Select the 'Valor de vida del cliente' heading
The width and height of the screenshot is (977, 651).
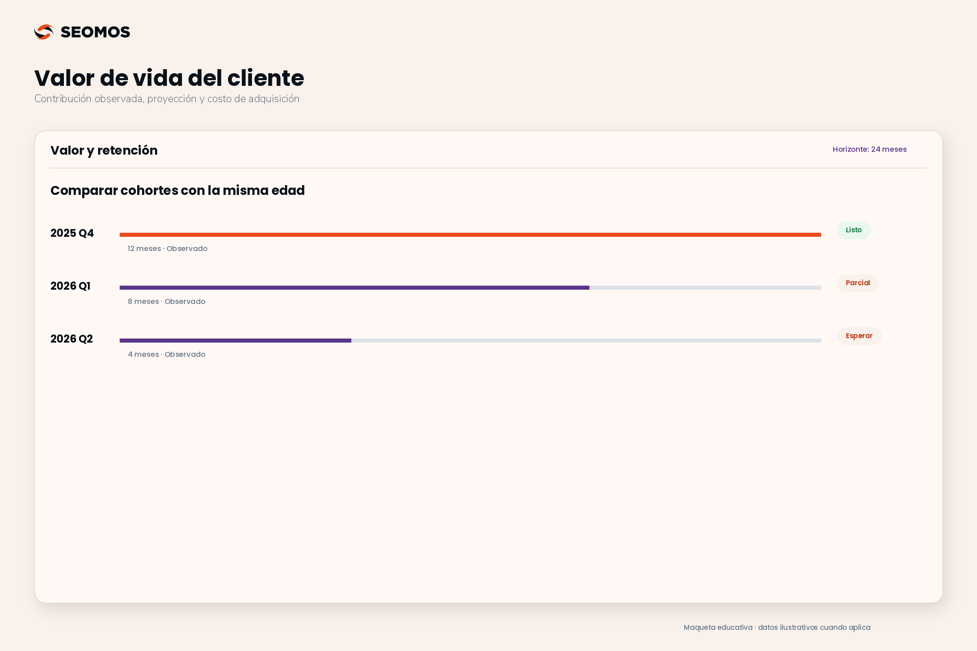click(x=169, y=78)
